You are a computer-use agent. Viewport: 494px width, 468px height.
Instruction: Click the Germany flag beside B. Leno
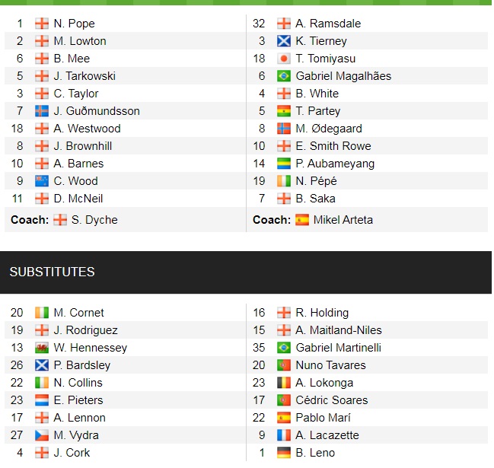(x=284, y=453)
